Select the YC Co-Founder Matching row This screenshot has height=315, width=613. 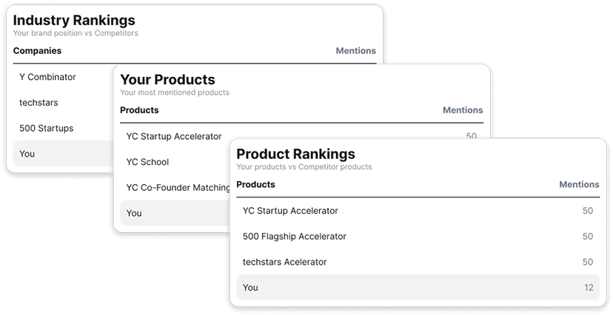175,188
